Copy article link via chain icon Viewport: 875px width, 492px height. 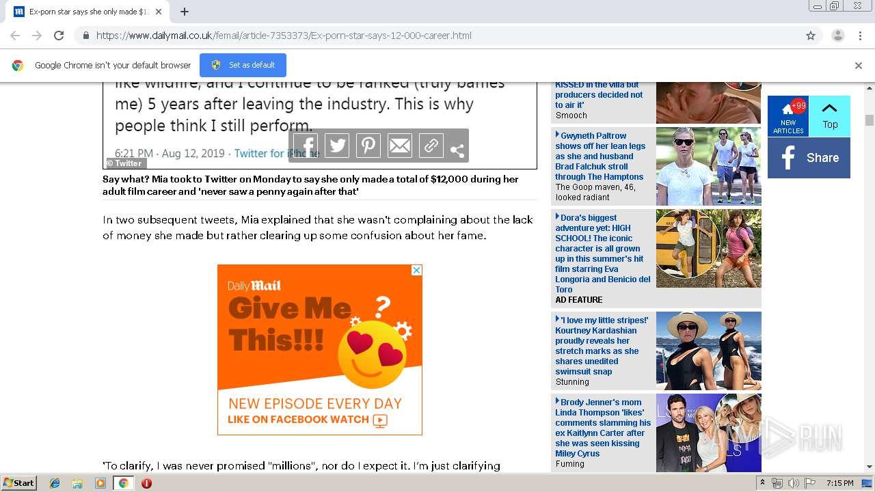431,146
